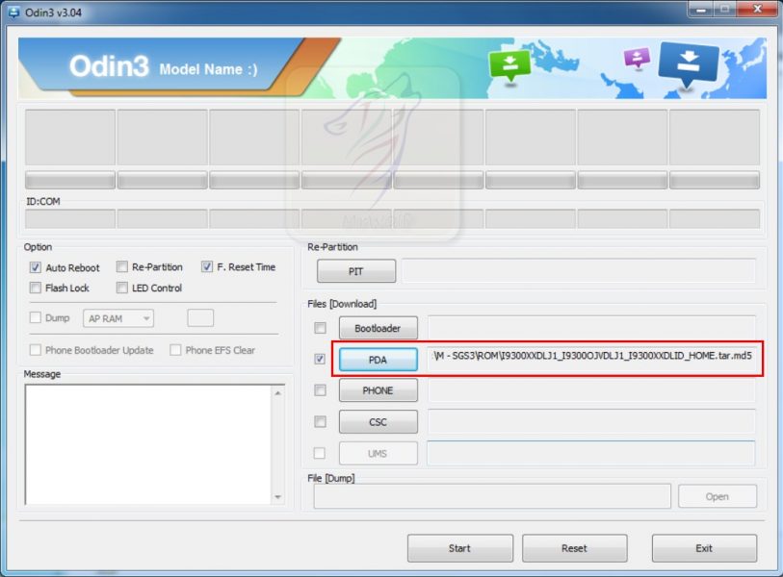Start the flashing process

[459, 548]
